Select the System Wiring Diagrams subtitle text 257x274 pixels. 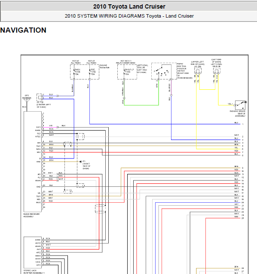point(129,16)
